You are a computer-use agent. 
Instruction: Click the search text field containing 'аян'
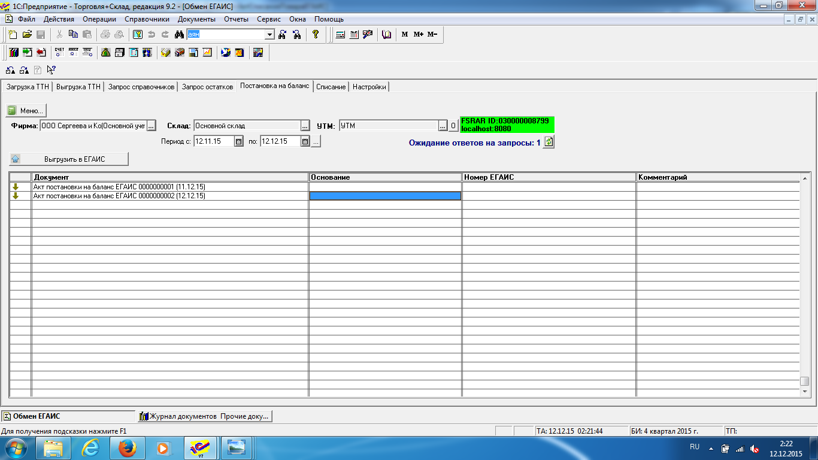click(226, 35)
